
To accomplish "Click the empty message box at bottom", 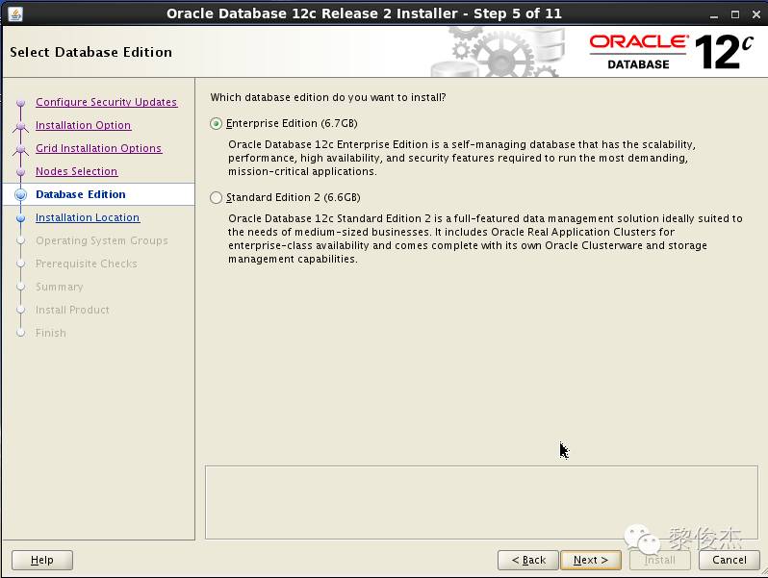I will (x=481, y=502).
